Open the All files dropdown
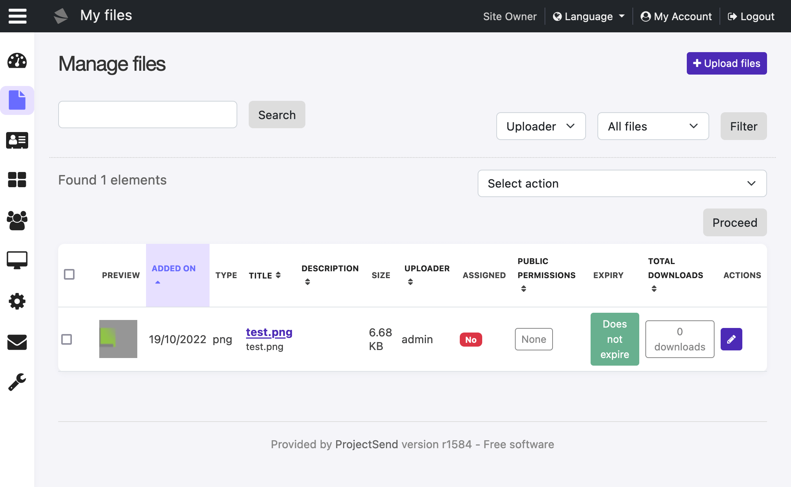 (653, 126)
